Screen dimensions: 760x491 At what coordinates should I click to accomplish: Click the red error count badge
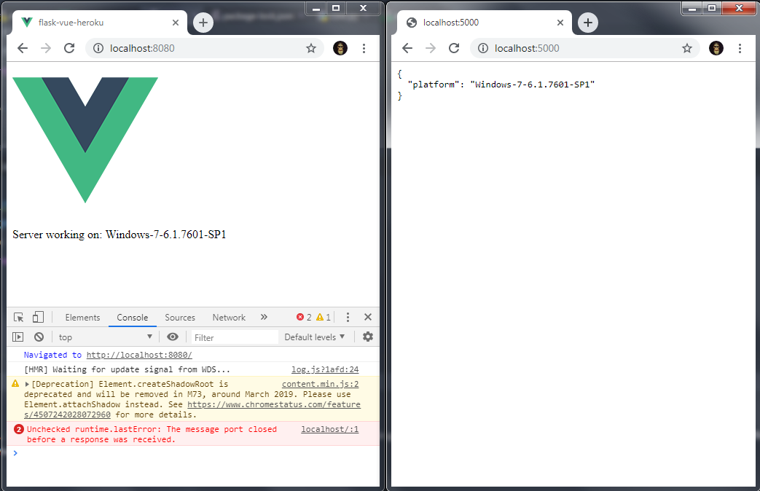coord(304,317)
